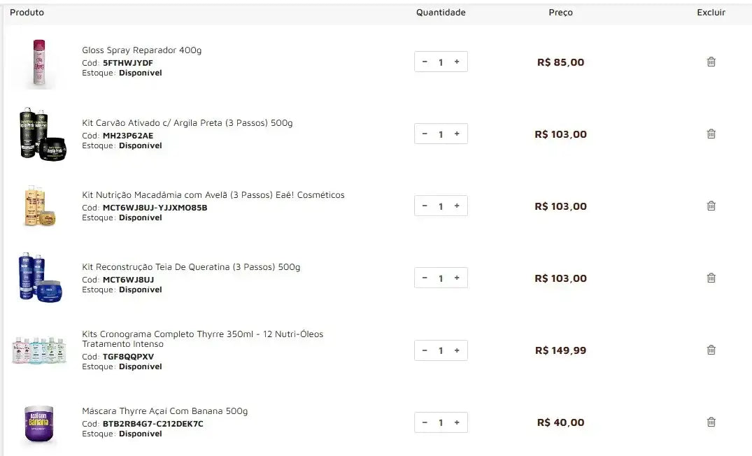This screenshot has height=456, width=752.
Task: Remove Kit Carvão Ativado with trash icon
Action: [711, 134]
